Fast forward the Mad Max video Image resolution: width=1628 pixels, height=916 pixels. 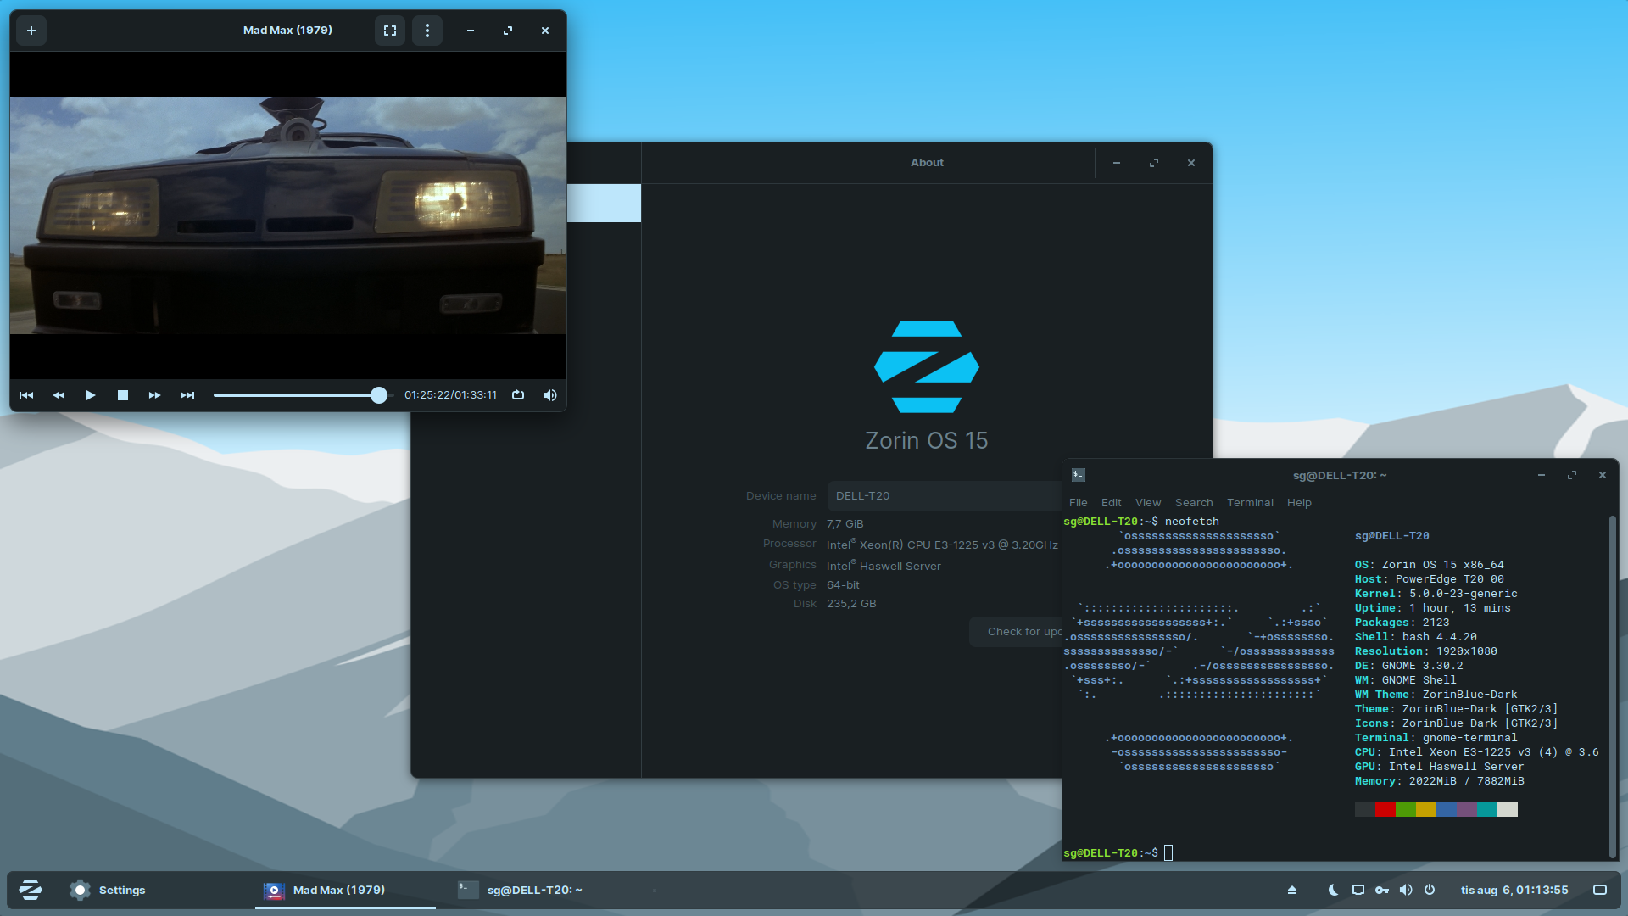point(154,395)
